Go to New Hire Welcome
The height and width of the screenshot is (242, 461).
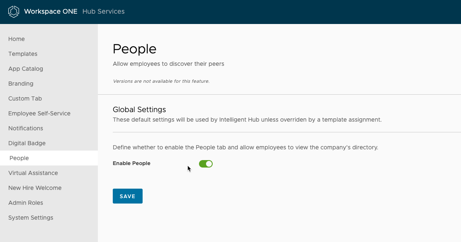(35, 188)
